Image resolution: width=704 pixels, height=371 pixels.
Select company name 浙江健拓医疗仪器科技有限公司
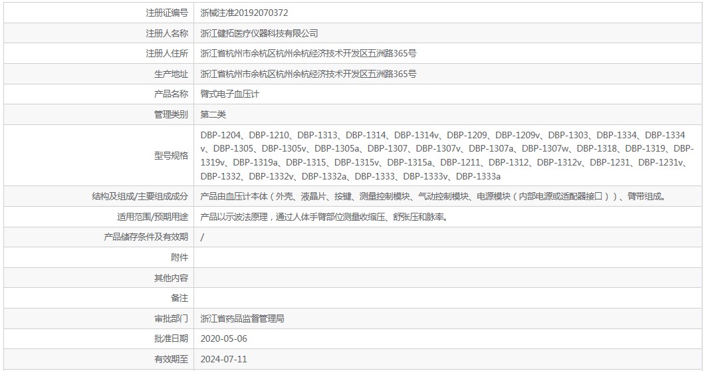[x=259, y=33]
